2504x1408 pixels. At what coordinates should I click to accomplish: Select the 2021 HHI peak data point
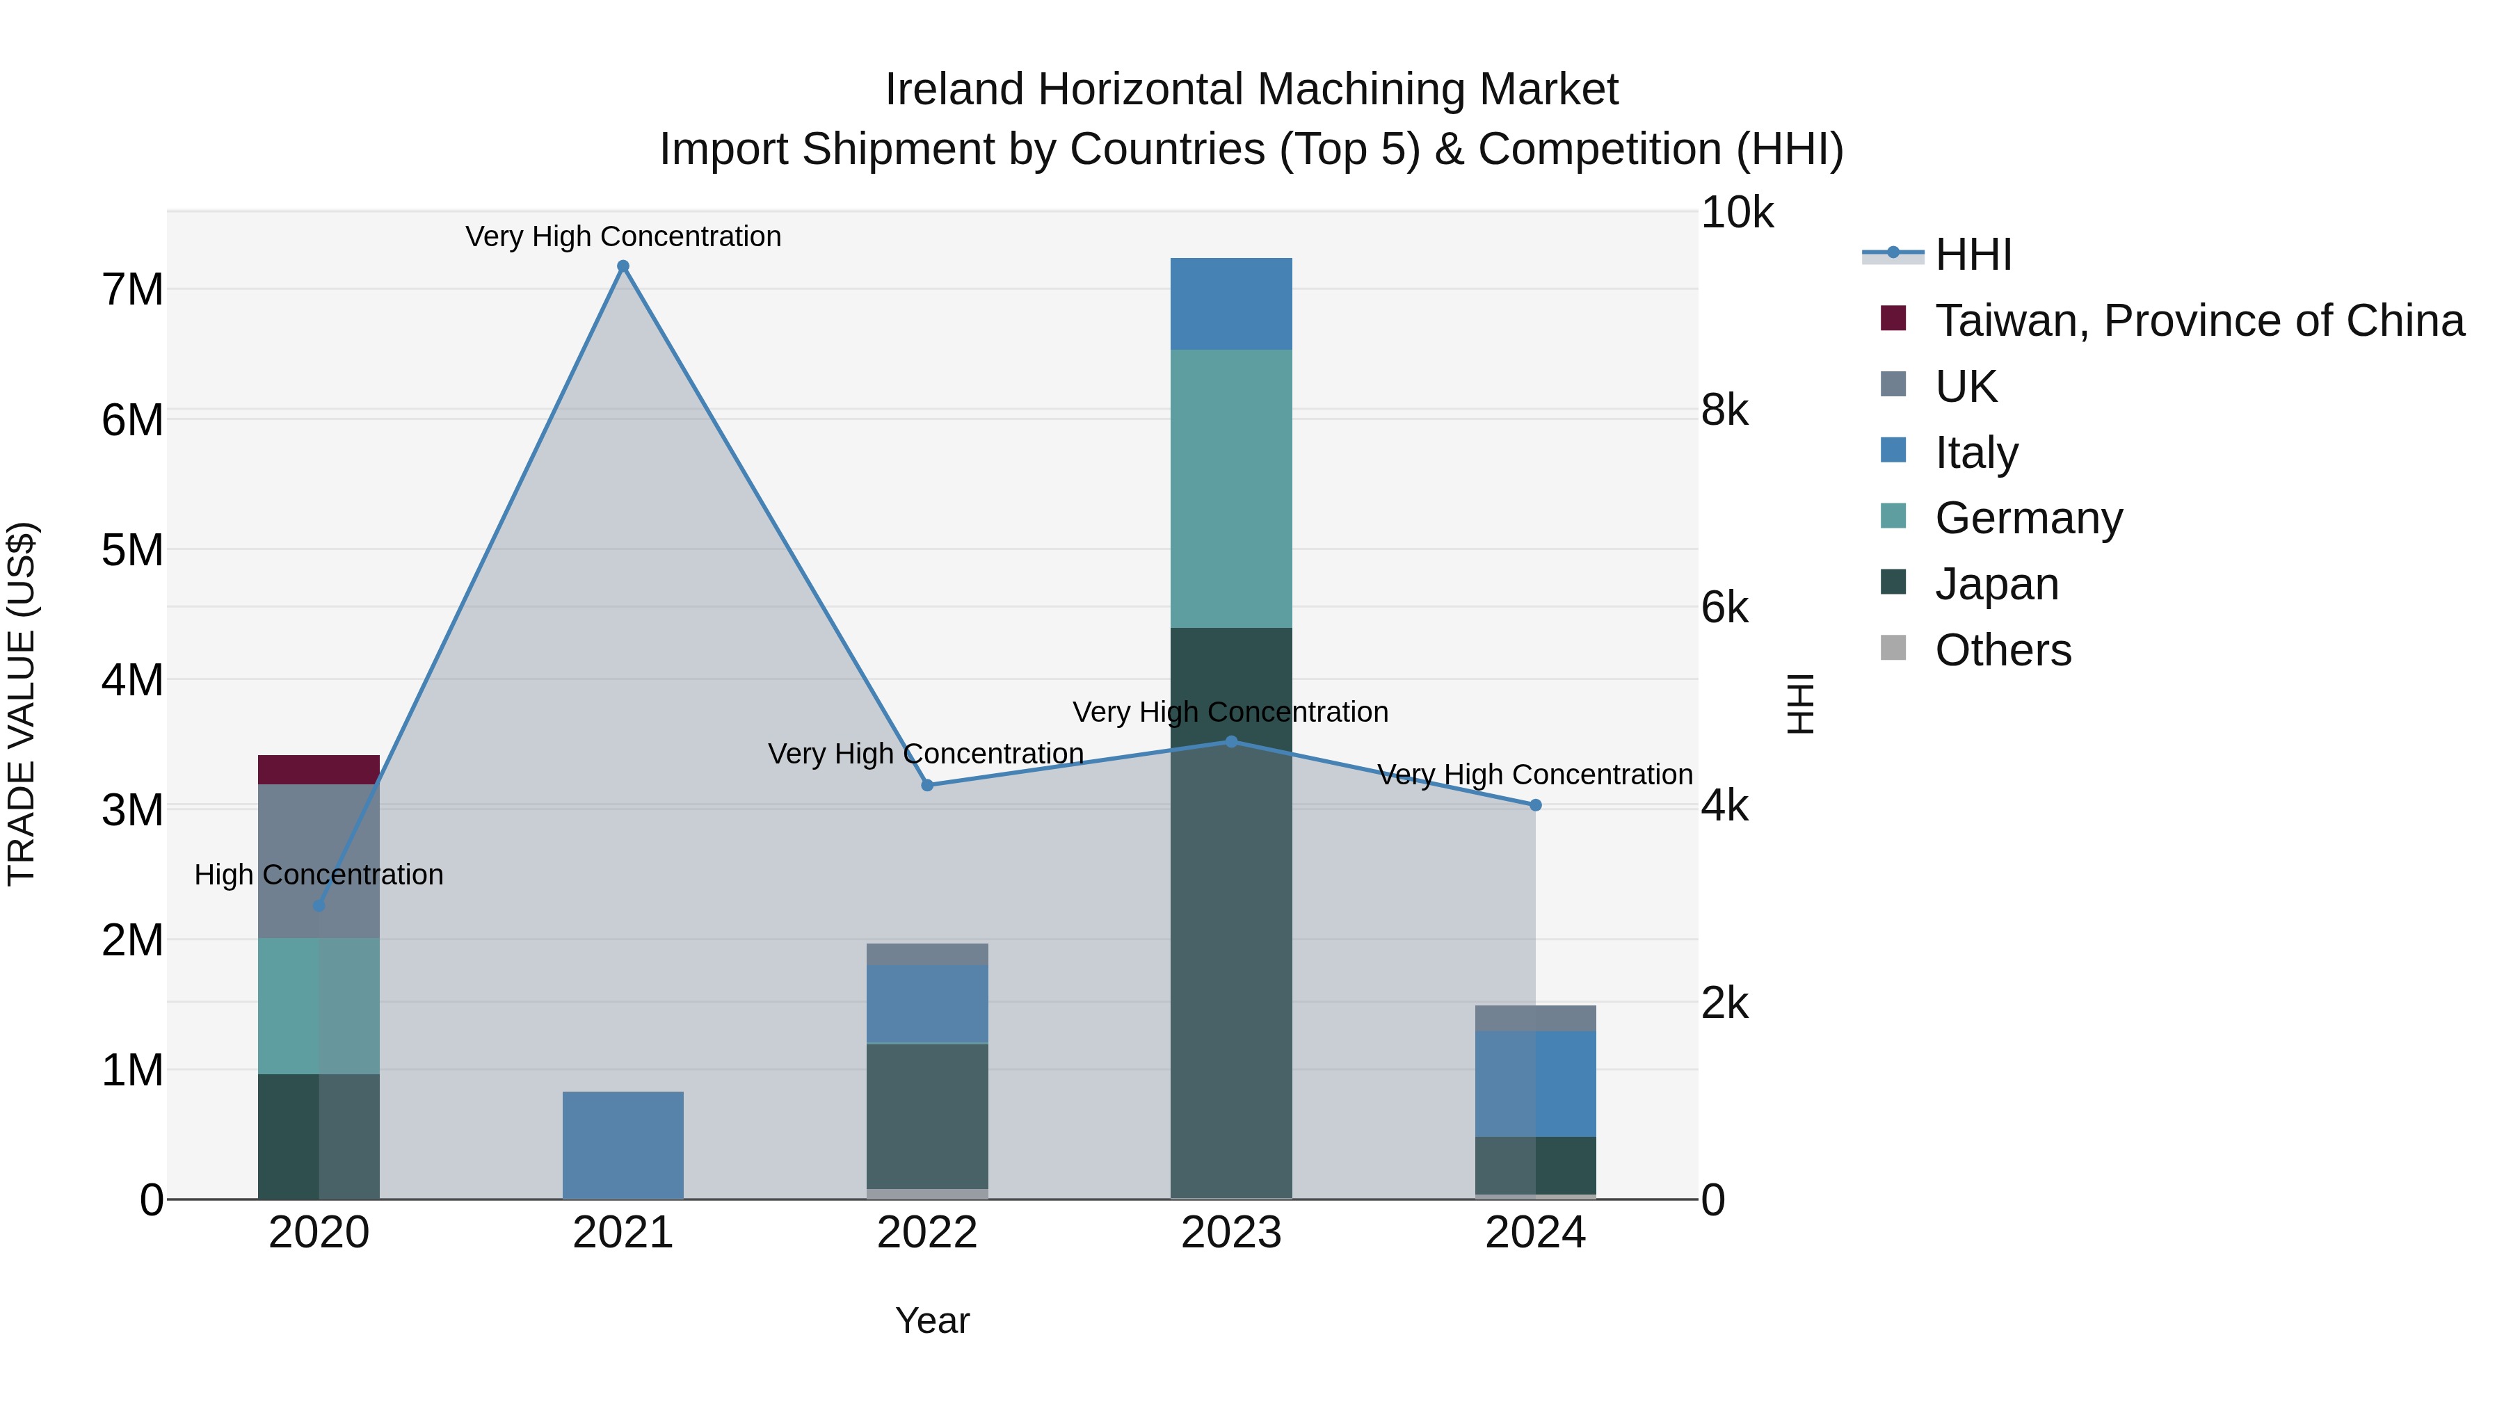[623, 266]
